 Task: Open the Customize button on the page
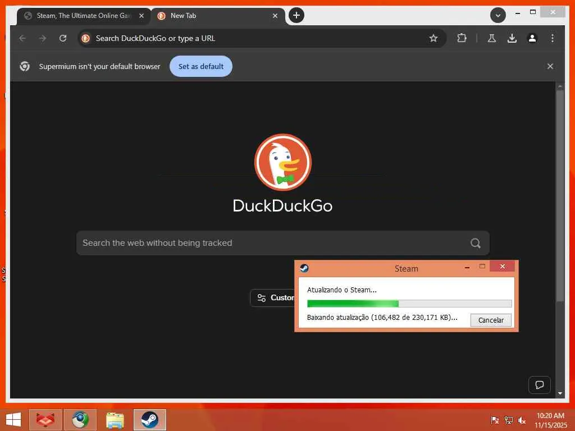click(272, 297)
